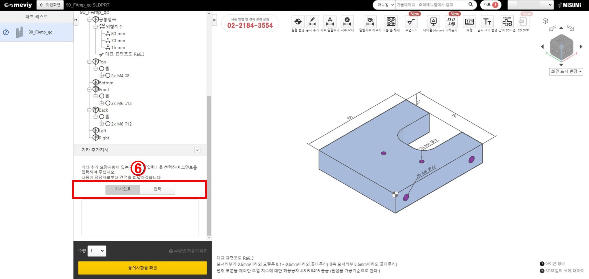
Task: Open the 표면조도 surface roughness tool
Action: coord(411,22)
